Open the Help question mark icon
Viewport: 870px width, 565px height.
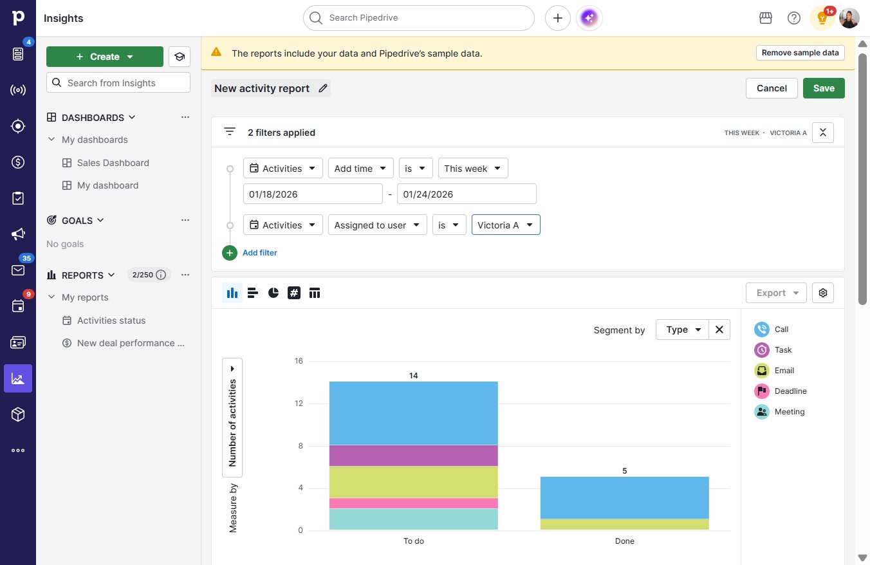pos(794,18)
